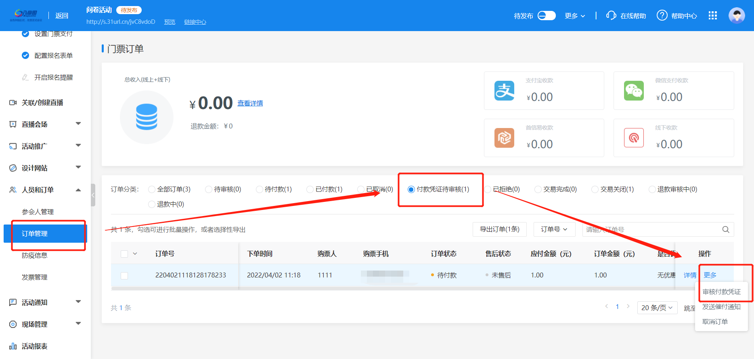754x359 pixels.
Task: Open the 更多 dropdown in the header
Action: (575, 16)
